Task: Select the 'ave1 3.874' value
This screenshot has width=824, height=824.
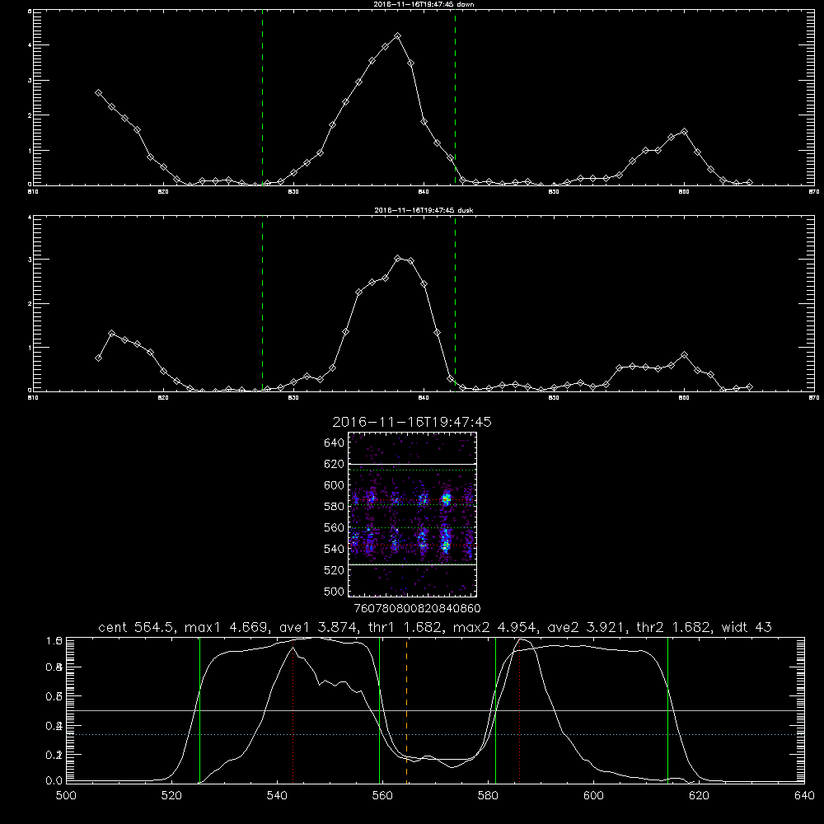Action: pos(318,627)
